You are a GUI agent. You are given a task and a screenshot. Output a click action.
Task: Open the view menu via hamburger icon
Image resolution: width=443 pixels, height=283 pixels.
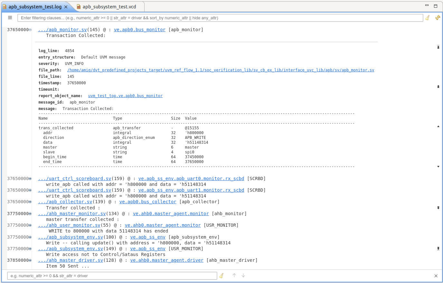10,17
